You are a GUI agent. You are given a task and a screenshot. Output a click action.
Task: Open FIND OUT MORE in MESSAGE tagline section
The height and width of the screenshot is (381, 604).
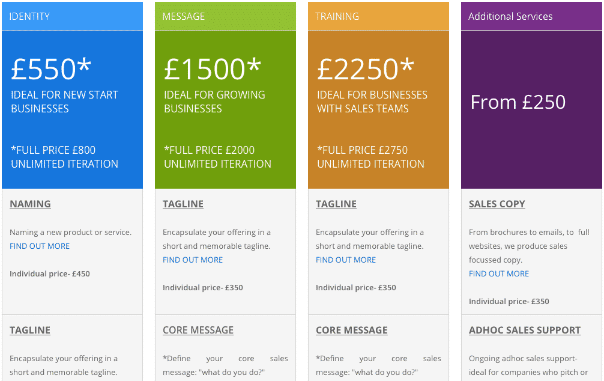[193, 260]
